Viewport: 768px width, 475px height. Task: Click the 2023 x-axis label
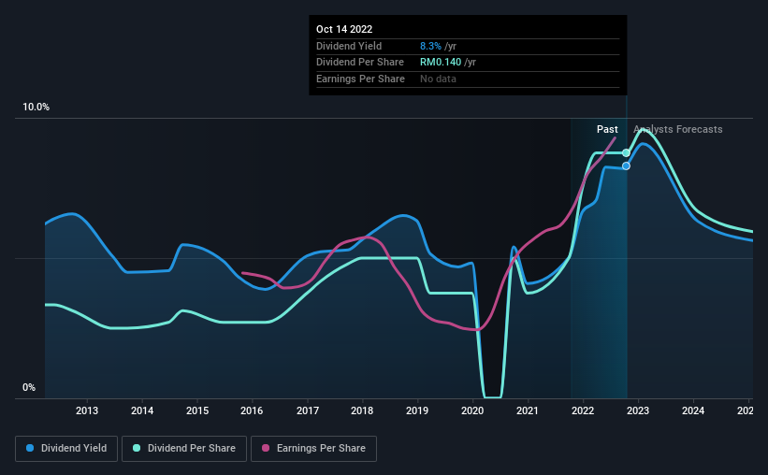click(x=638, y=410)
